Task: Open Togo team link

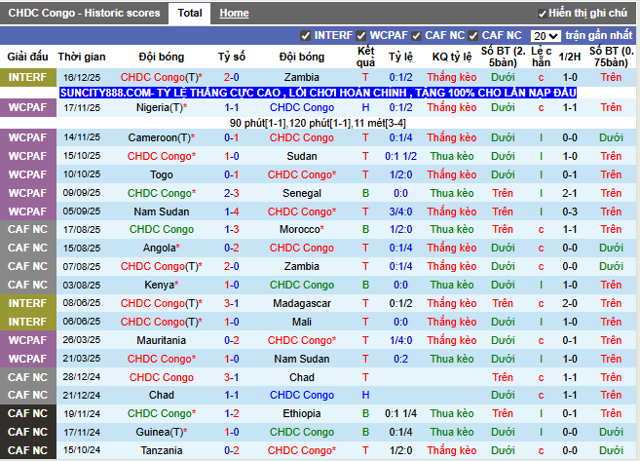Action: pos(162,174)
